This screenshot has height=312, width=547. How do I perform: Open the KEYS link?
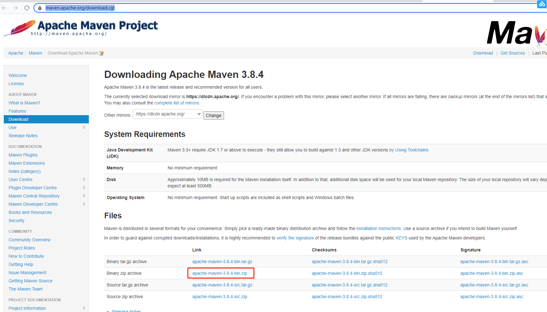(x=401, y=238)
